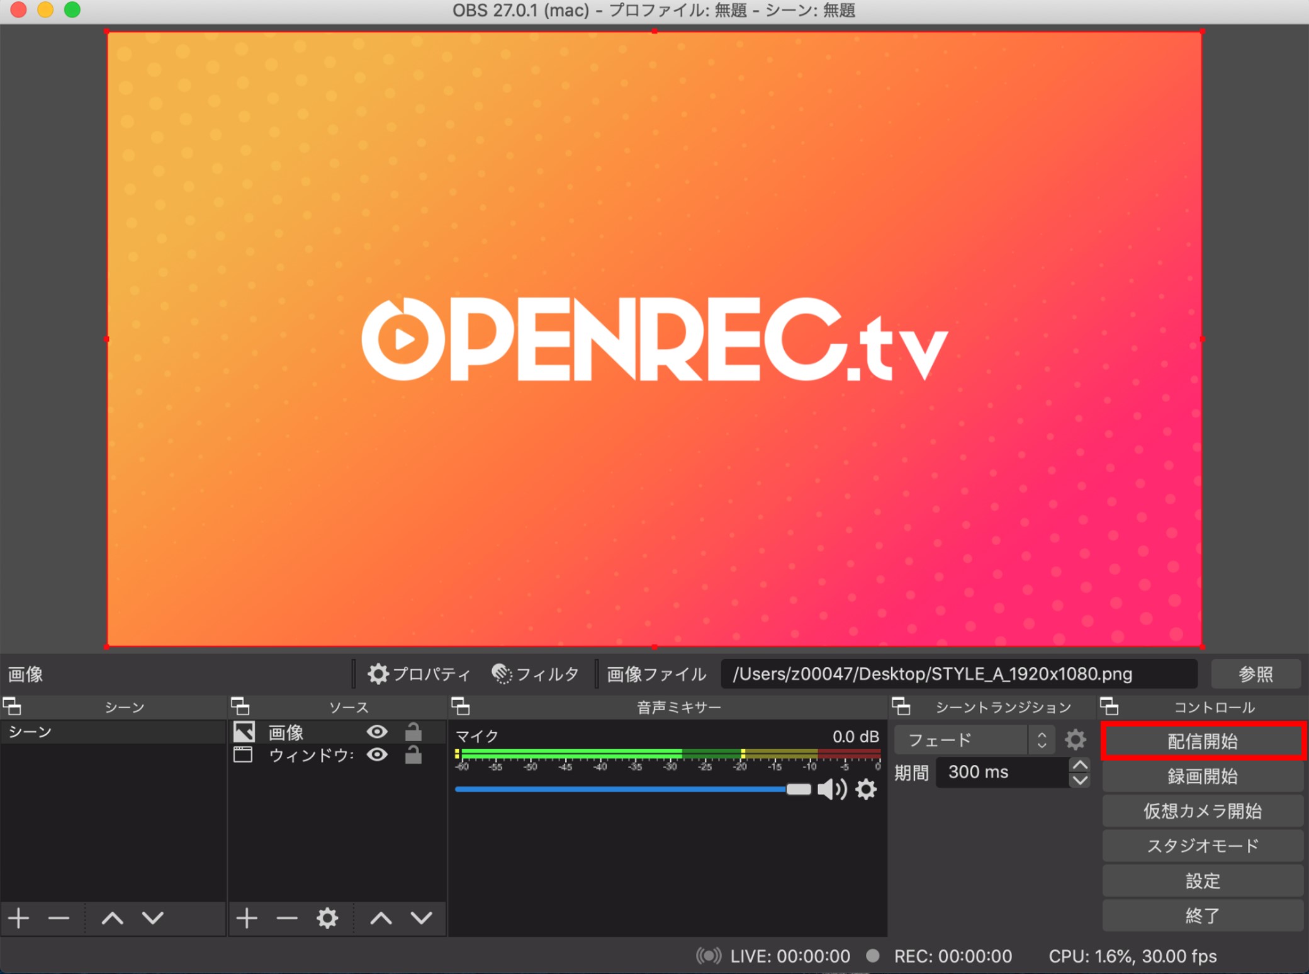Decrease transition duration with down arrow

pyautogui.click(x=1080, y=780)
